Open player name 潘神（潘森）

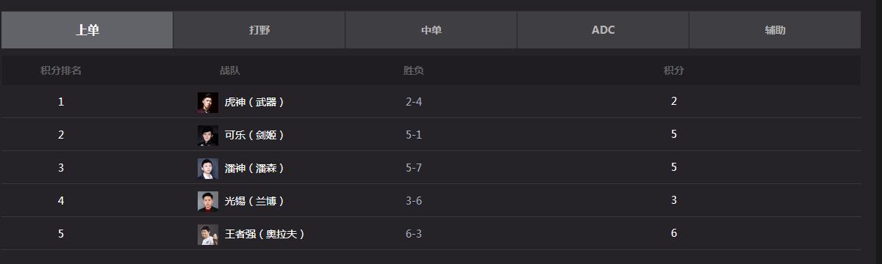255,169
